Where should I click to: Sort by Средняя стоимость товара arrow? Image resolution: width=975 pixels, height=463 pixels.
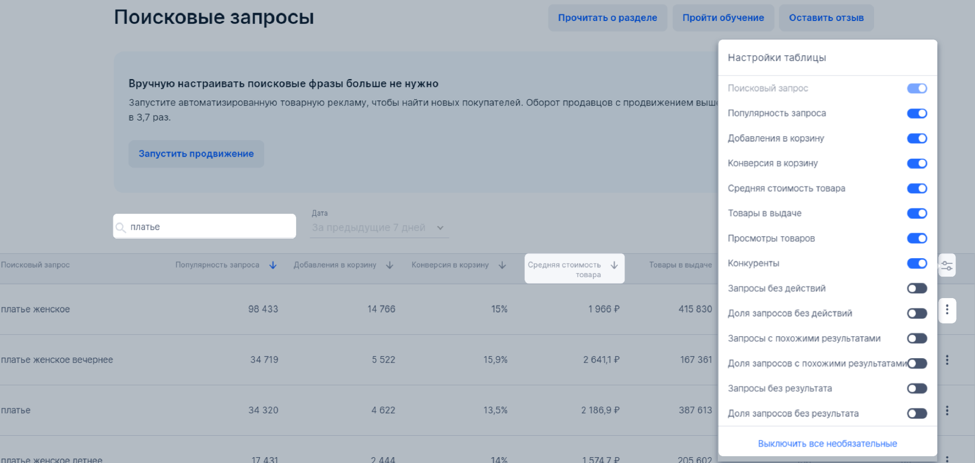[x=614, y=265]
